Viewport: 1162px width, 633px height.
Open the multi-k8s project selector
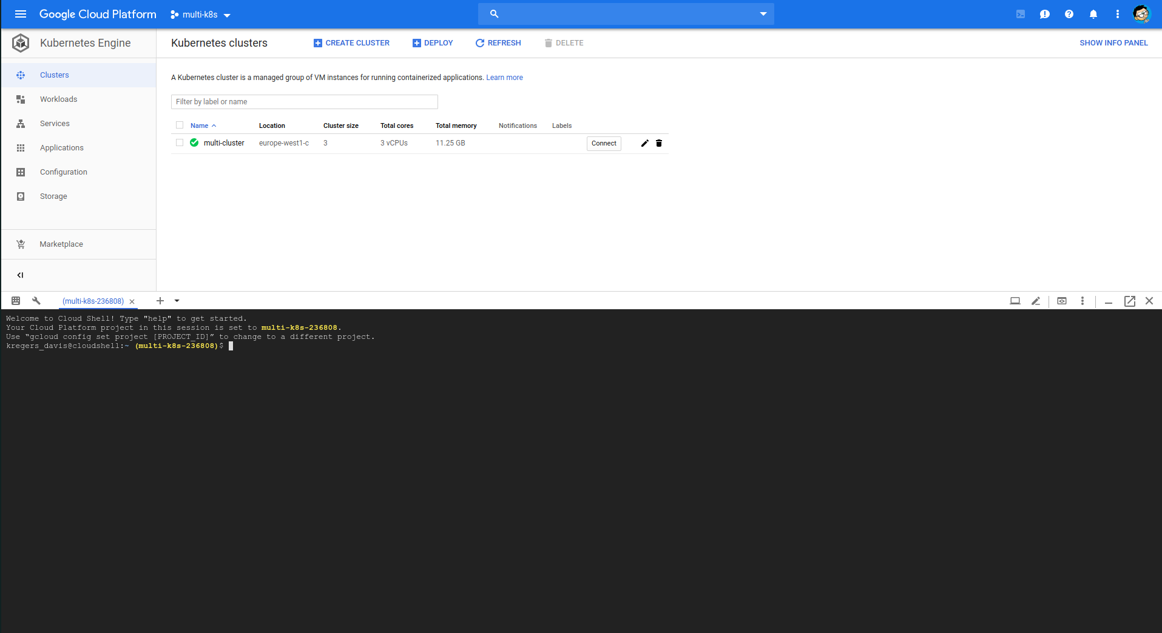201,15
